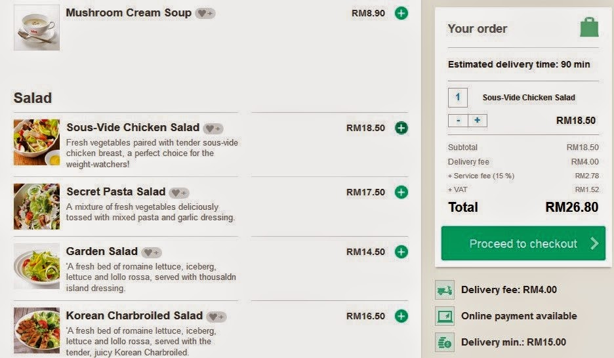Increase Sous-Vide Chicken Salad quantity
Viewport: 614px width, 358px height.
point(477,121)
